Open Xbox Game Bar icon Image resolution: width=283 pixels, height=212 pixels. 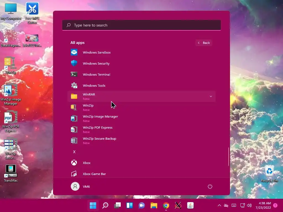[74, 174]
